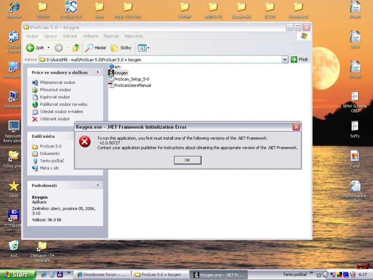Select the Keygen application file
Viewport: 373px width, 280px height.
(118, 73)
